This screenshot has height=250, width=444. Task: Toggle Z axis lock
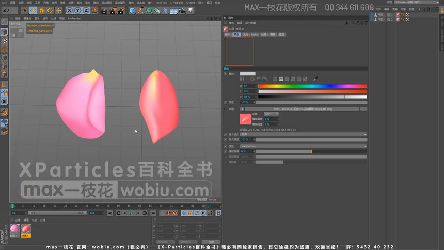(x=86, y=10)
